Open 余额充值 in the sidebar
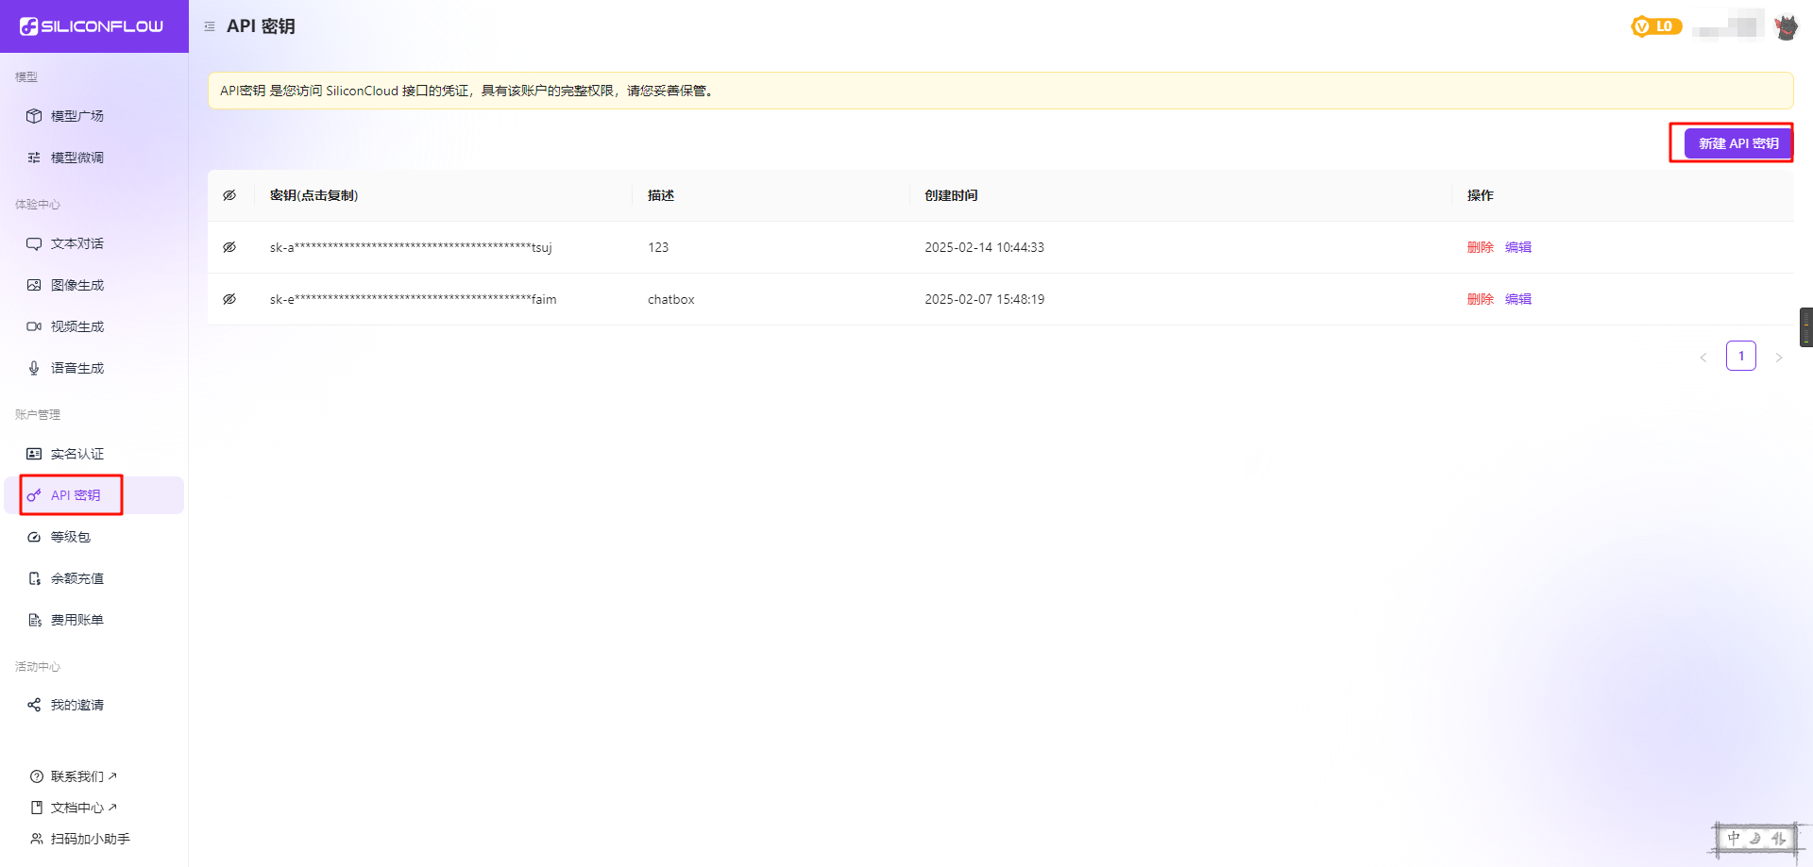The height and width of the screenshot is (867, 1813). (76, 578)
